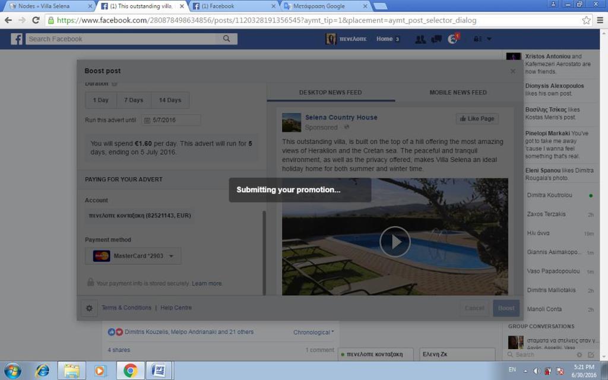Open Windows Start button
Screen dimensions: 608x380
click(12, 371)
